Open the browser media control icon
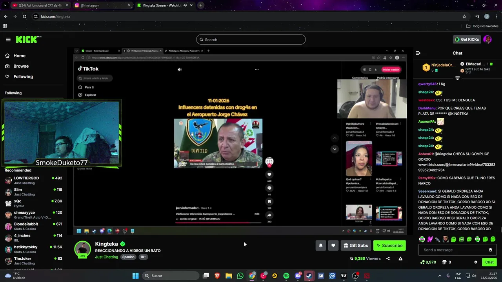The width and height of the screenshot is (502, 282). tap(477, 16)
